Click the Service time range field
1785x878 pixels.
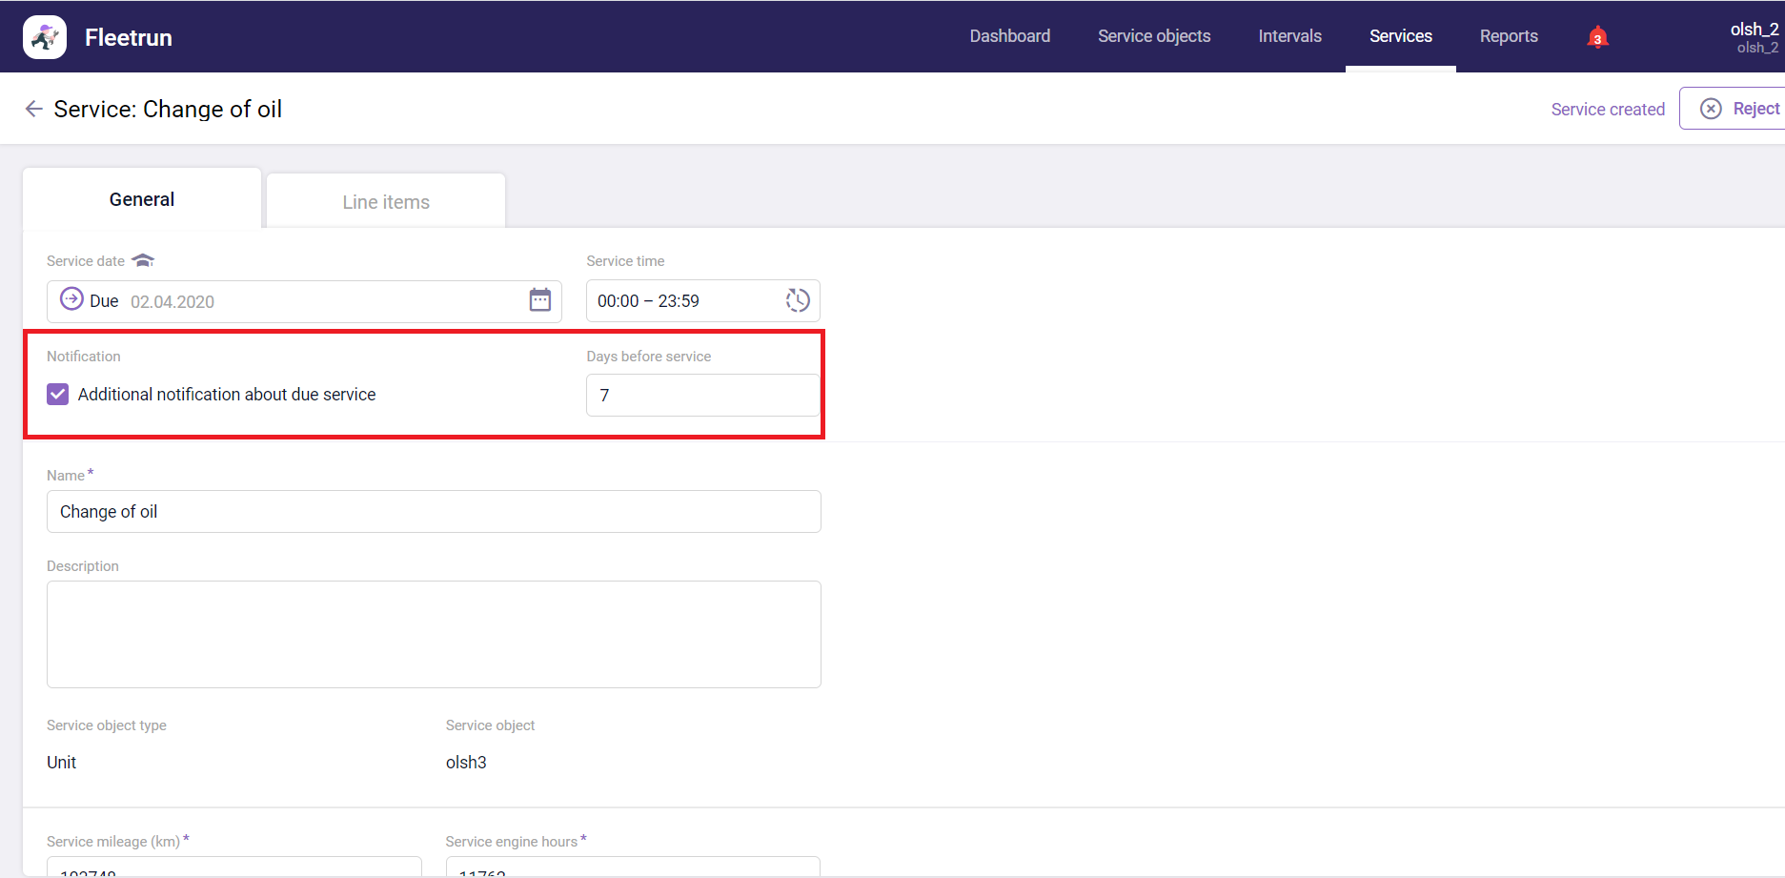point(681,301)
